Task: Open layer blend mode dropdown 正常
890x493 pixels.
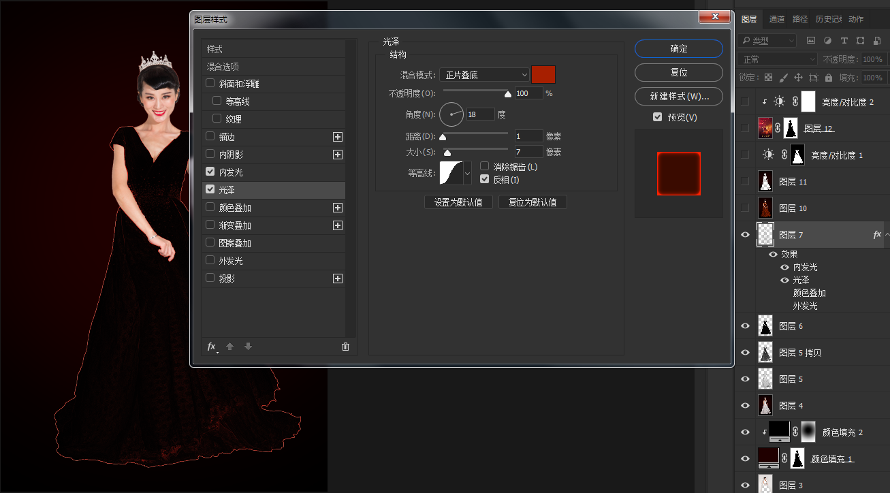Action: coord(778,59)
